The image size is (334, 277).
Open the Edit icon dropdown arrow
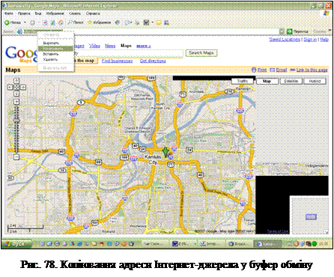coord(152,22)
